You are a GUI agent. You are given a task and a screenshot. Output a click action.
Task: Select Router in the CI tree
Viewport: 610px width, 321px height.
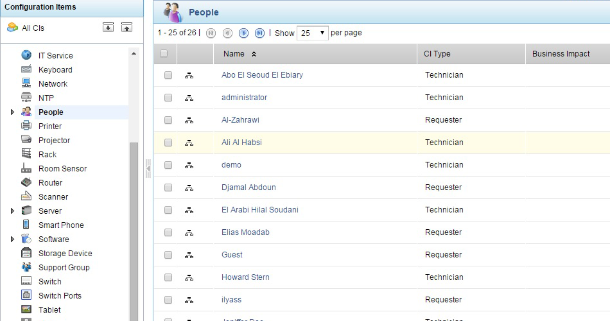[50, 182]
